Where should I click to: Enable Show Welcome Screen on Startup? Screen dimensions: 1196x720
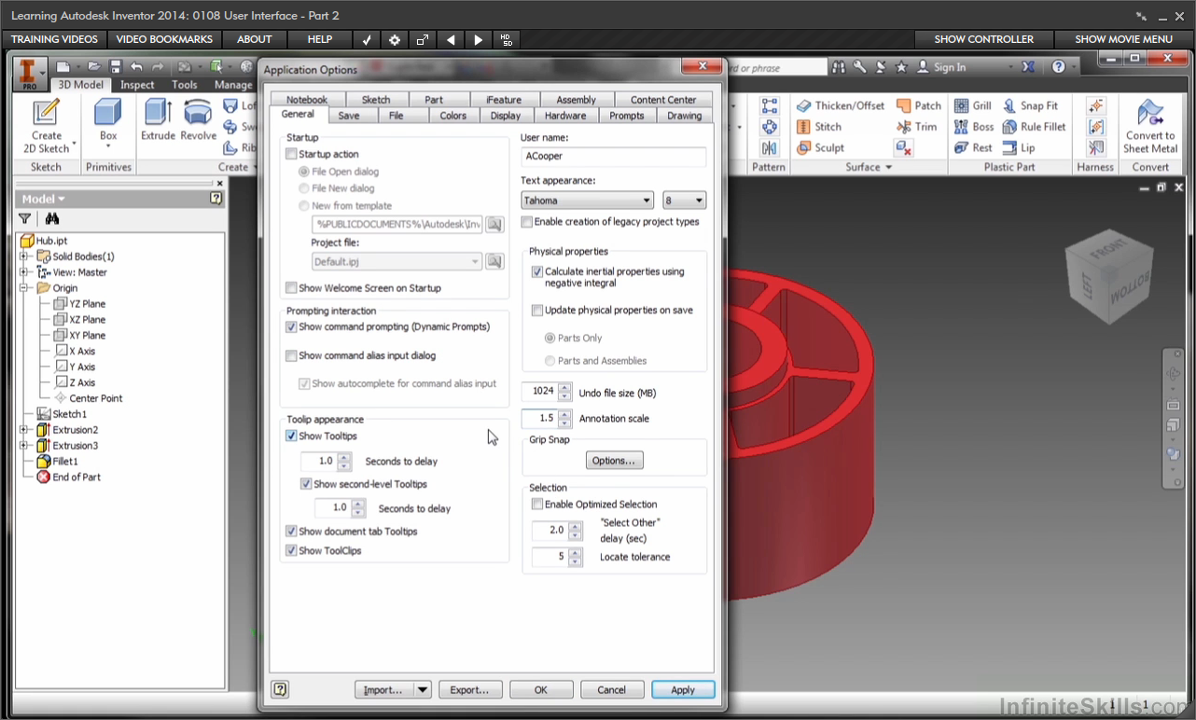point(292,288)
